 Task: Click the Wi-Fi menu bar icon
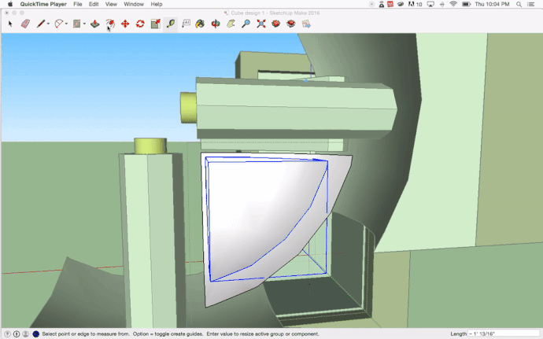point(453,4)
